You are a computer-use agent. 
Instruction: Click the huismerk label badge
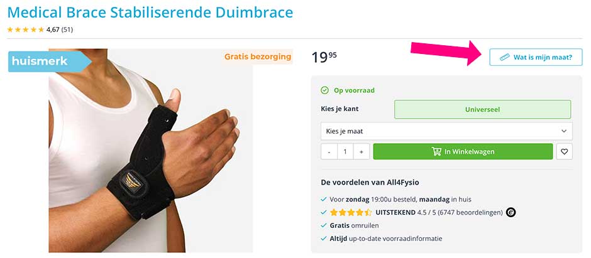tap(50, 62)
